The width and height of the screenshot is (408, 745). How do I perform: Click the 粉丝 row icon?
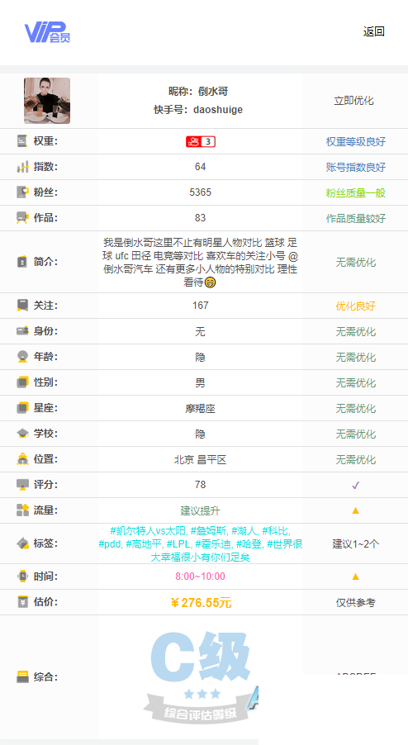[x=22, y=192]
